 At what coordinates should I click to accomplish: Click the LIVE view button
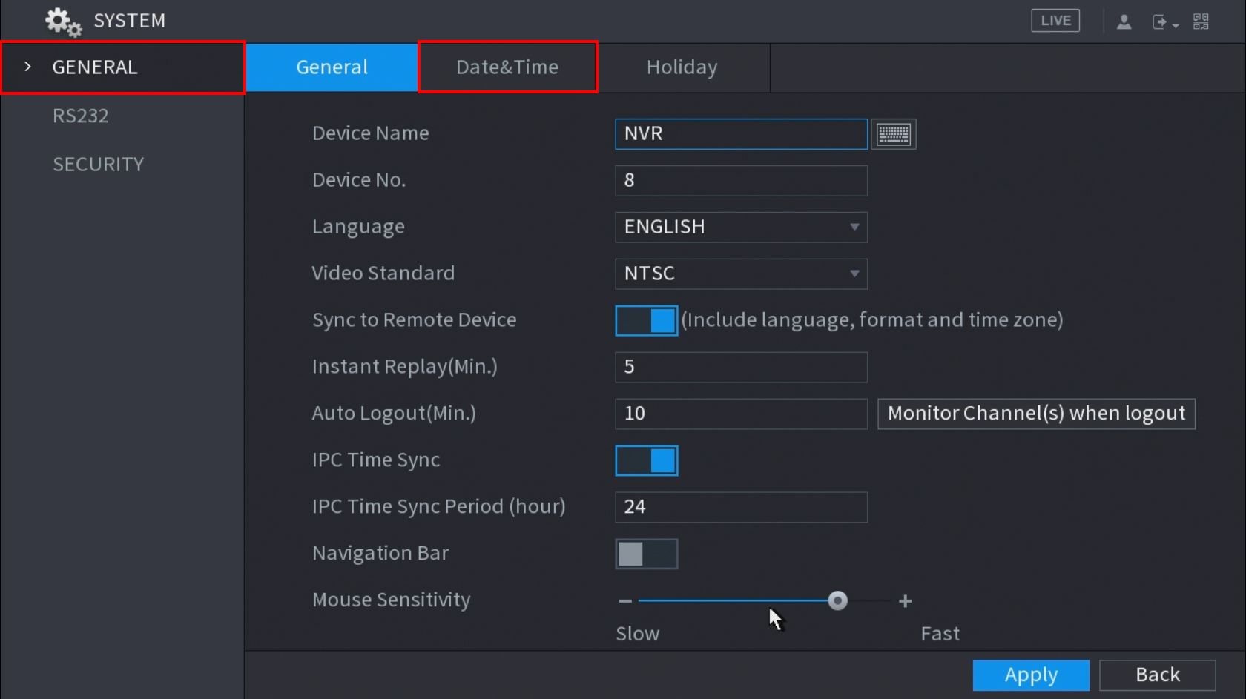[x=1055, y=21]
